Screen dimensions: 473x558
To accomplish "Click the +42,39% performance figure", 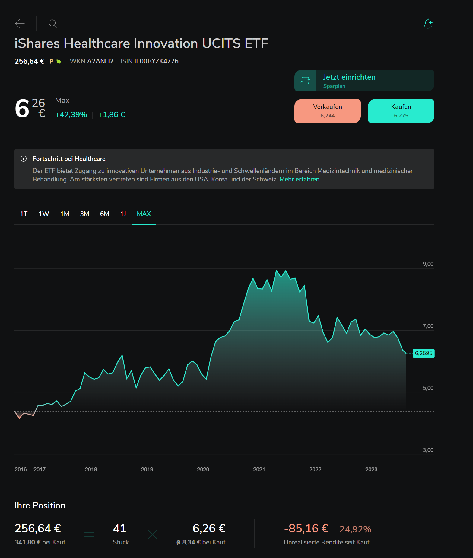I will [x=71, y=115].
